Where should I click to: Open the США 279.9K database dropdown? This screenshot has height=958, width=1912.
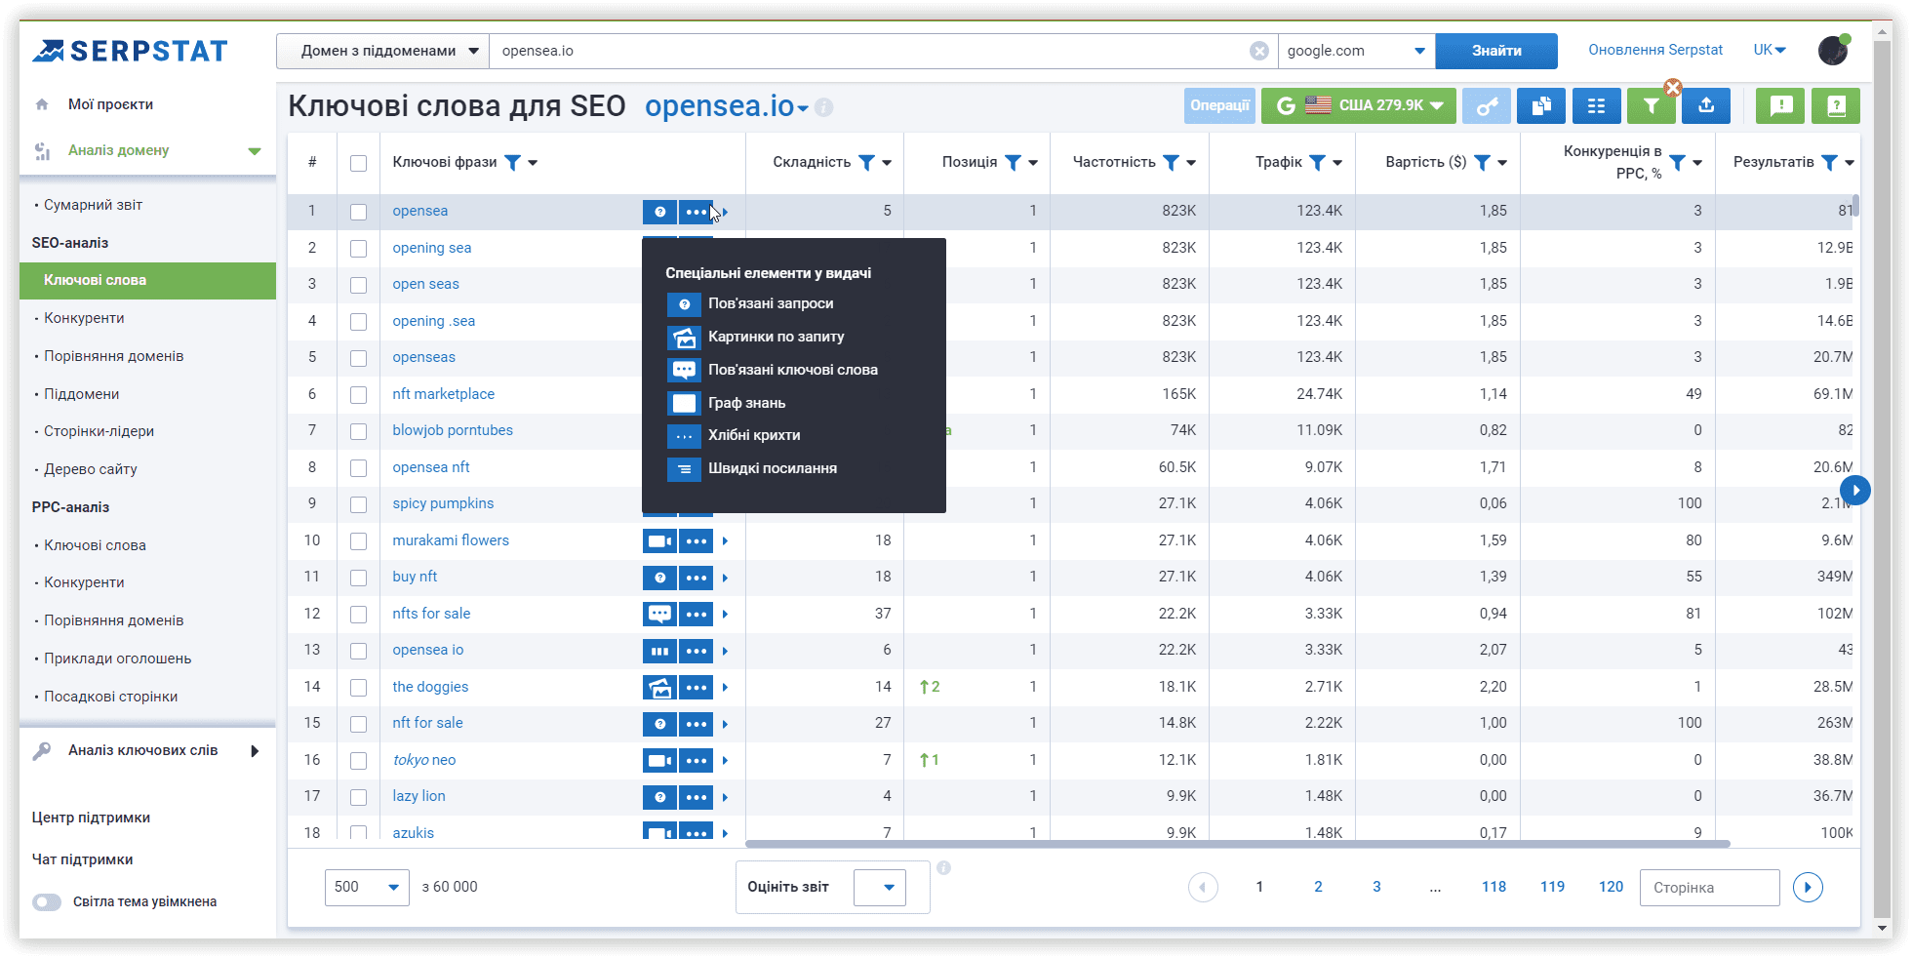click(1359, 105)
